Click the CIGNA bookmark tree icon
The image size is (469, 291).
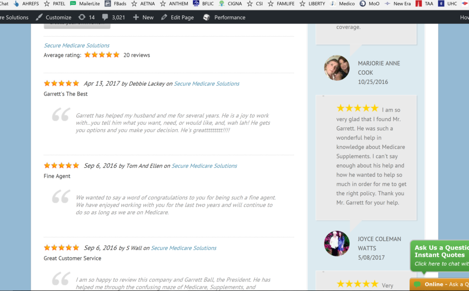click(x=222, y=4)
